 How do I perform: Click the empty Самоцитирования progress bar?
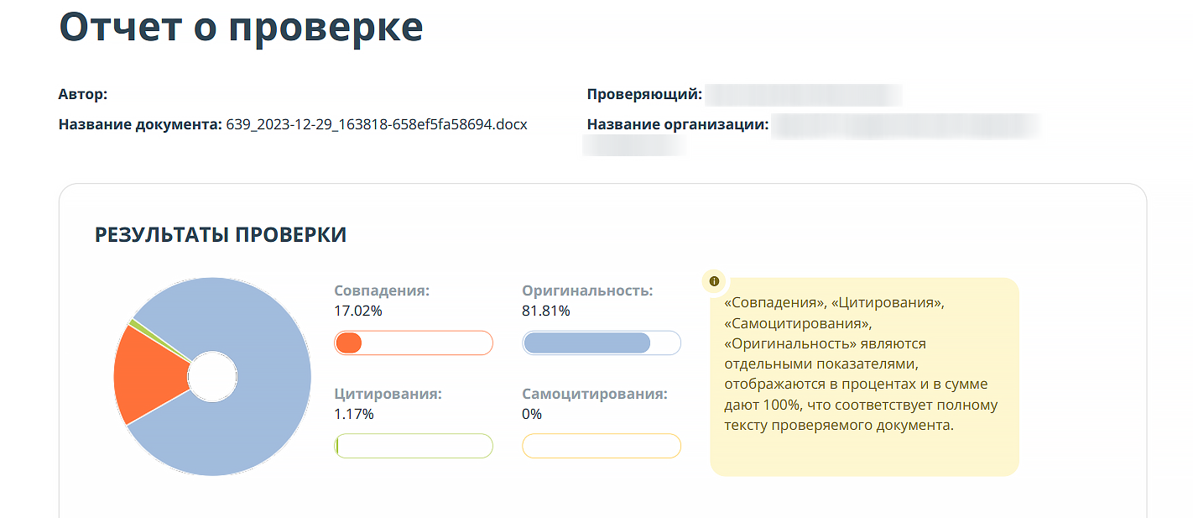pyautogui.click(x=601, y=446)
